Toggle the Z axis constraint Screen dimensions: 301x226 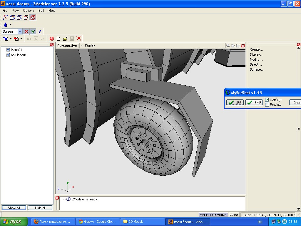tap(40, 31)
